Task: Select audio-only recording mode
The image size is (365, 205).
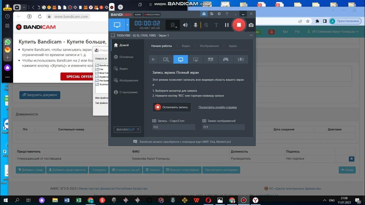Action: [241, 60]
